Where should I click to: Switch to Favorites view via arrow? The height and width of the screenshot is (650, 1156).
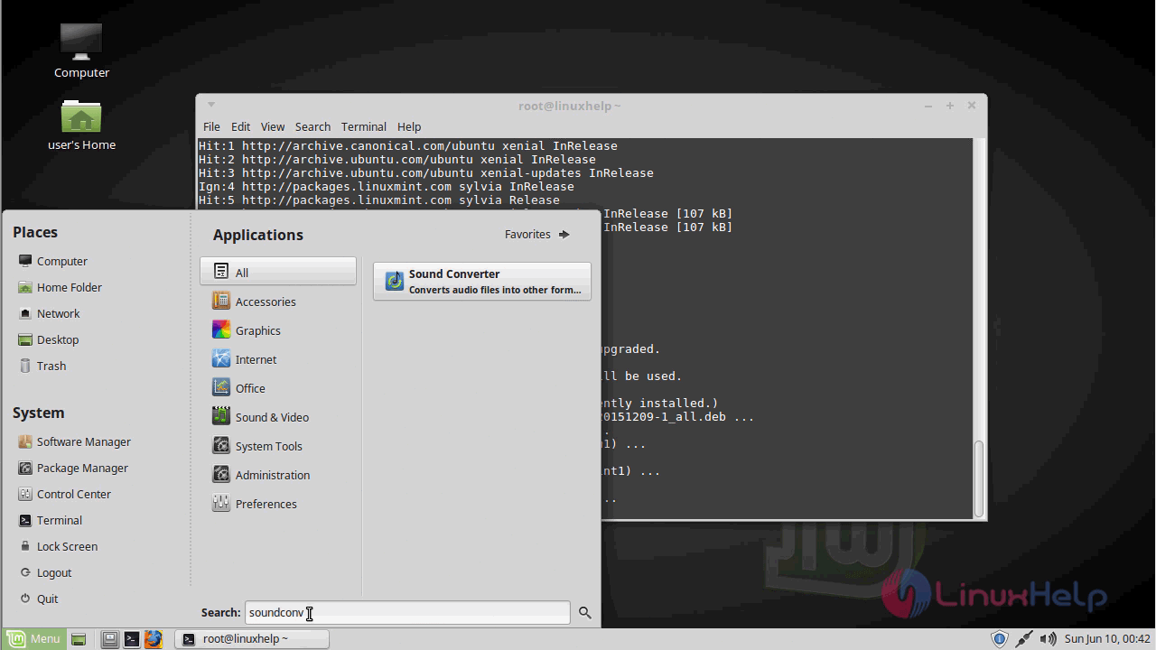pos(537,234)
